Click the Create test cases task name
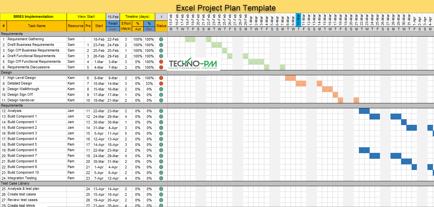 coord(22,194)
